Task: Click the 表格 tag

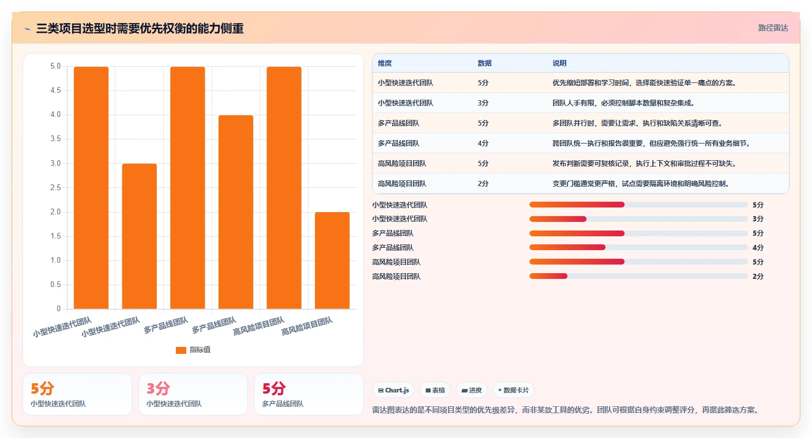Action: click(435, 390)
